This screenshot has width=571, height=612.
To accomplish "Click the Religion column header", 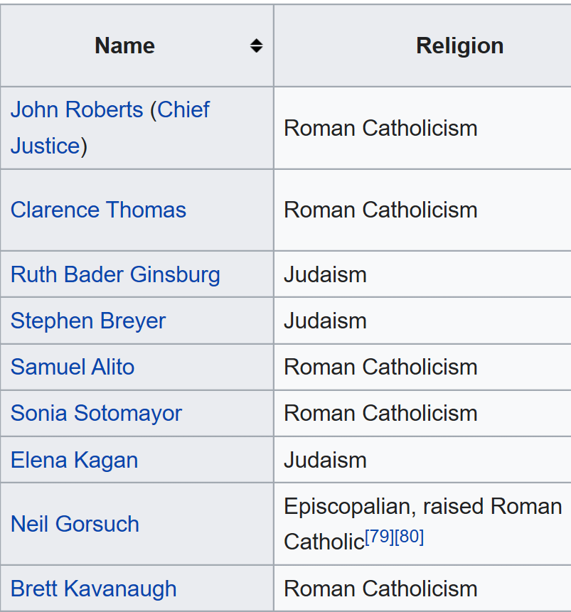I will [x=459, y=46].
